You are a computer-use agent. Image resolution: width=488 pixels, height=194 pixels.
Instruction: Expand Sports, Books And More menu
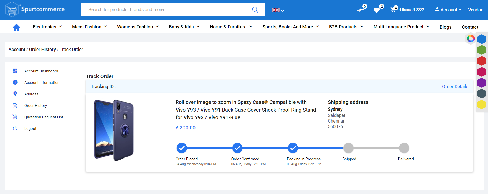coord(291,27)
